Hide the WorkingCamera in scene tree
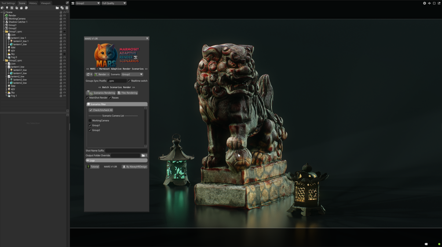The height and width of the screenshot is (247, 442). point(64,18)
